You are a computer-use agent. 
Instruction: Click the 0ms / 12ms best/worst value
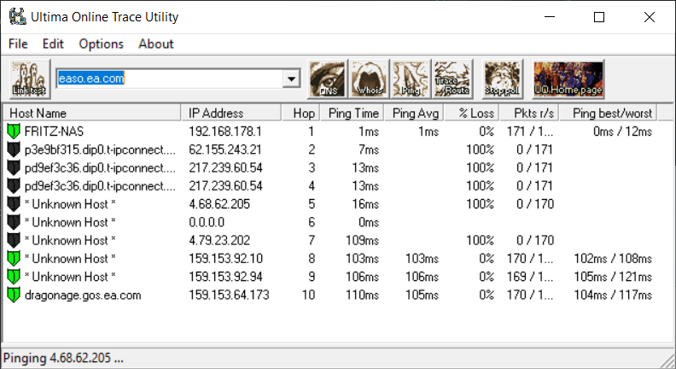[622, 132]
